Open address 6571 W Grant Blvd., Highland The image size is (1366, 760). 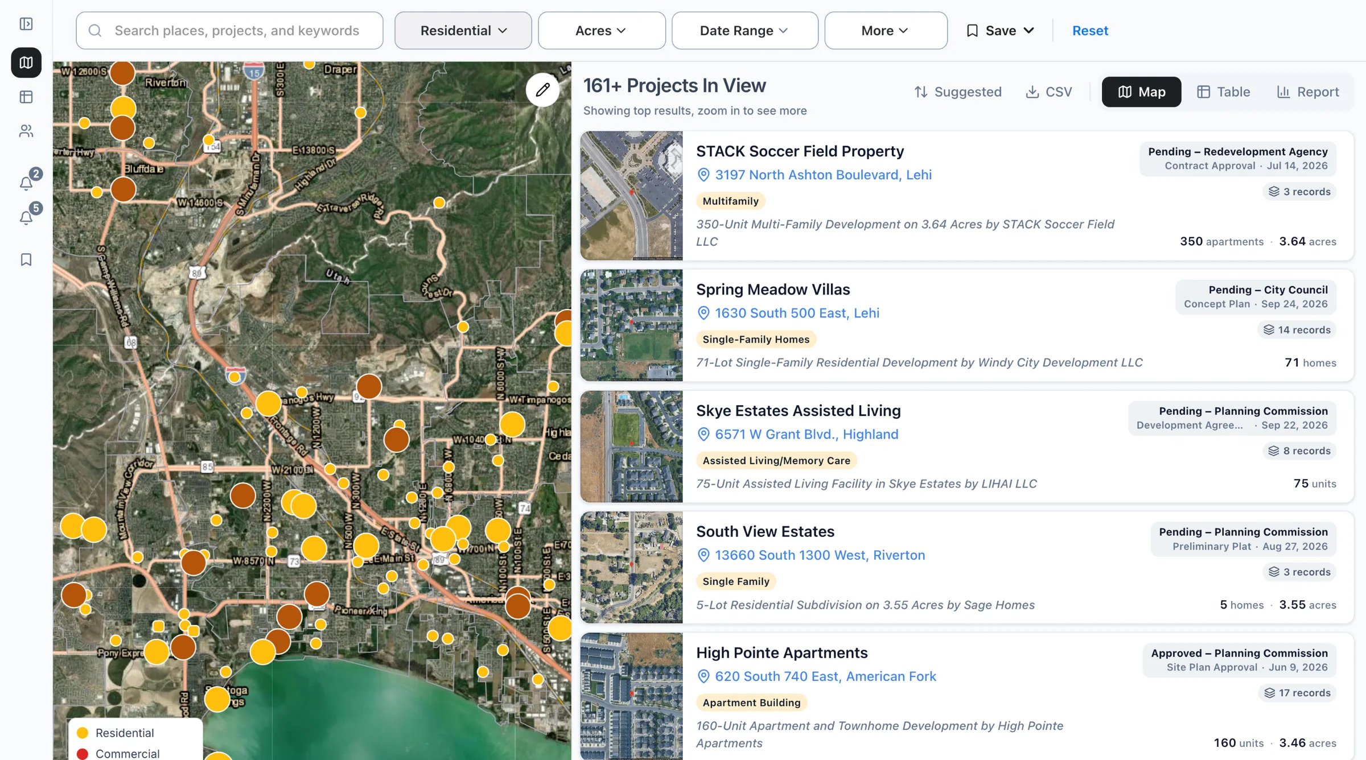coord(807,434)
